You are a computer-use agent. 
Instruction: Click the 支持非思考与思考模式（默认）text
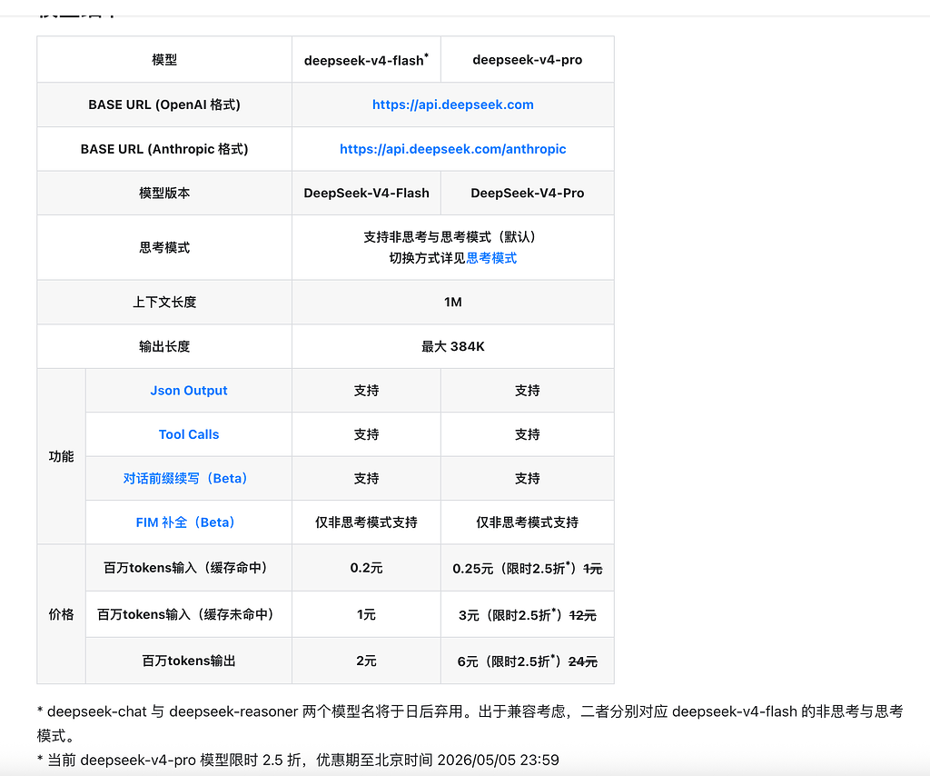point(452,237)
